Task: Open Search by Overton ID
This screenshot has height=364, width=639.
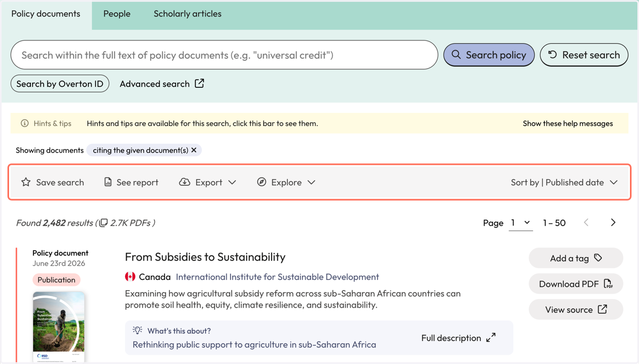Action: pyautogui.click(x=60, y=84)
